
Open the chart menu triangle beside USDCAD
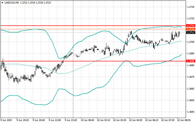(2, 3)
